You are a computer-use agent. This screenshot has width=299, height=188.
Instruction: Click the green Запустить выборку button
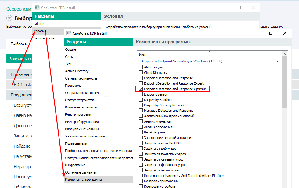pyautogui.click(x=19, y=59)
